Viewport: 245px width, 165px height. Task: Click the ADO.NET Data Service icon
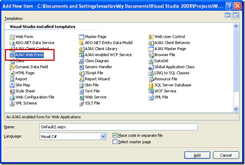click(12, 43)
